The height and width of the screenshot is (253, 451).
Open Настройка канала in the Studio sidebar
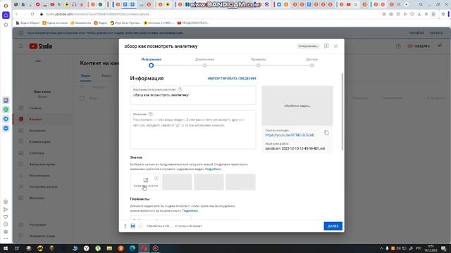point(42,187)
